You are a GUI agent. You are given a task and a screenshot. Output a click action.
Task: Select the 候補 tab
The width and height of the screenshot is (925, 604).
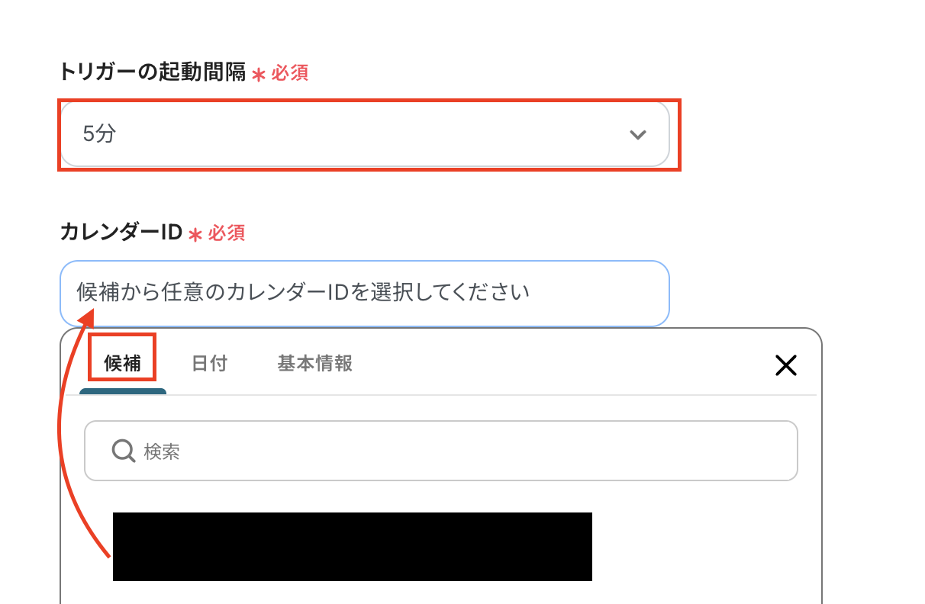122,363
